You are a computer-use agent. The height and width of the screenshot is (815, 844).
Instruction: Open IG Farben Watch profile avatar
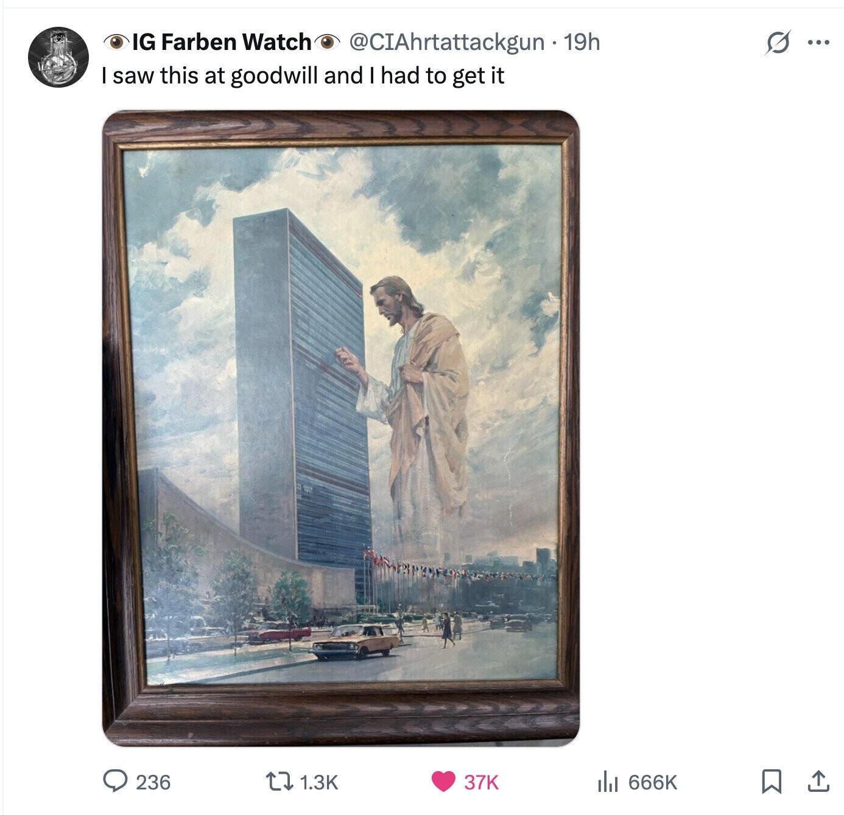click(58, 57)
